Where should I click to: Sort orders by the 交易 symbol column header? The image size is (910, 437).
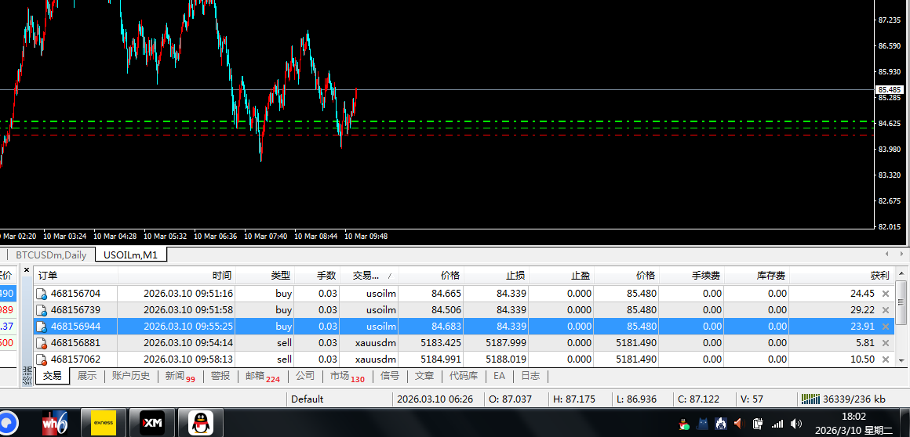[x=369, y=276]
